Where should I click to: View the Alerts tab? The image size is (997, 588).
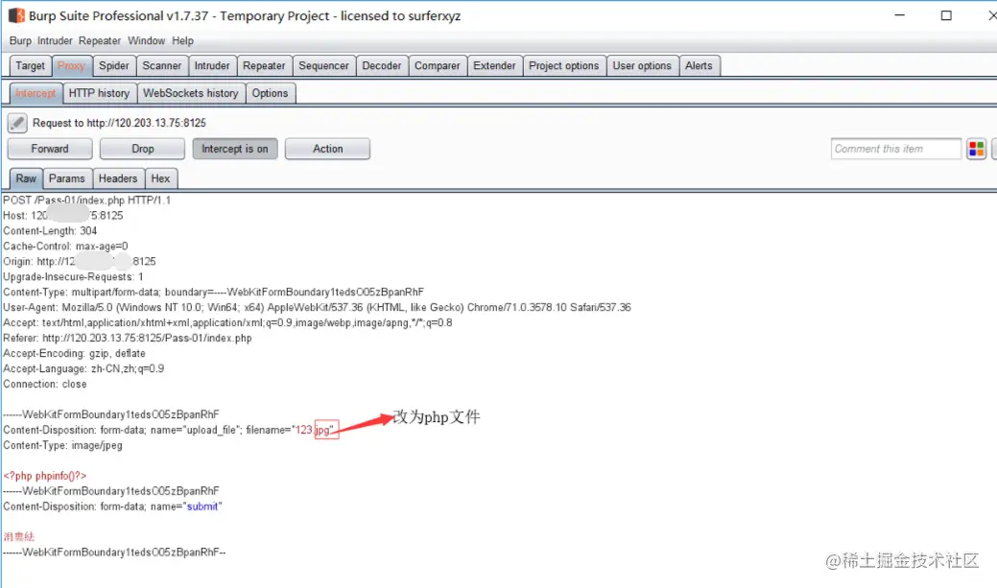tap(699, 65)
